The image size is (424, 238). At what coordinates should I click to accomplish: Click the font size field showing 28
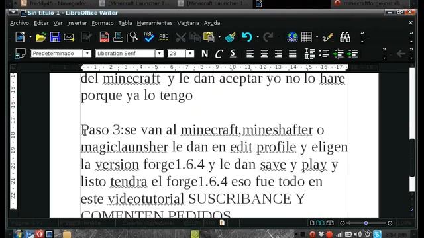(x=177, y=54)
